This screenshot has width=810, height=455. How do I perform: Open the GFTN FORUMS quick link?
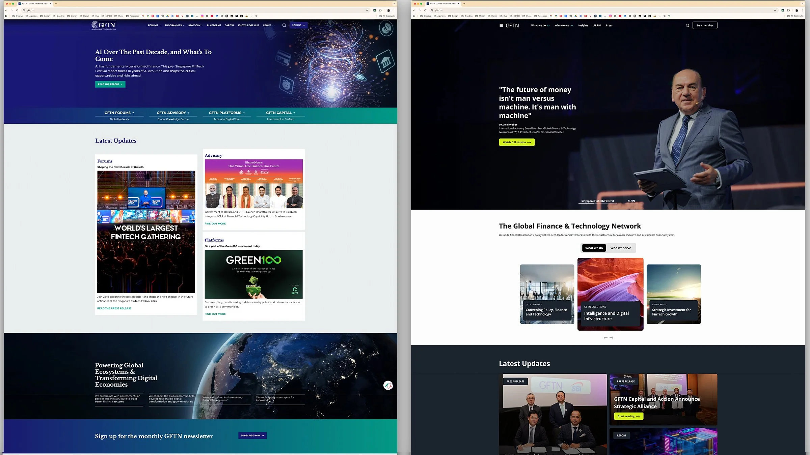[x=119, y=113]
